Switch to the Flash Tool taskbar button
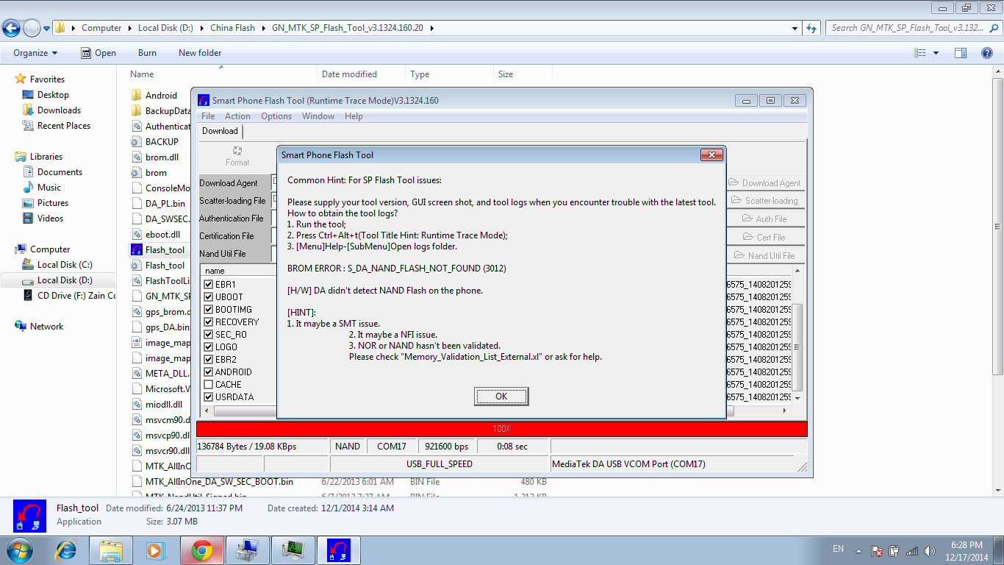Image resolution: width=1004 pixels, height=565 pixels. 339,550
